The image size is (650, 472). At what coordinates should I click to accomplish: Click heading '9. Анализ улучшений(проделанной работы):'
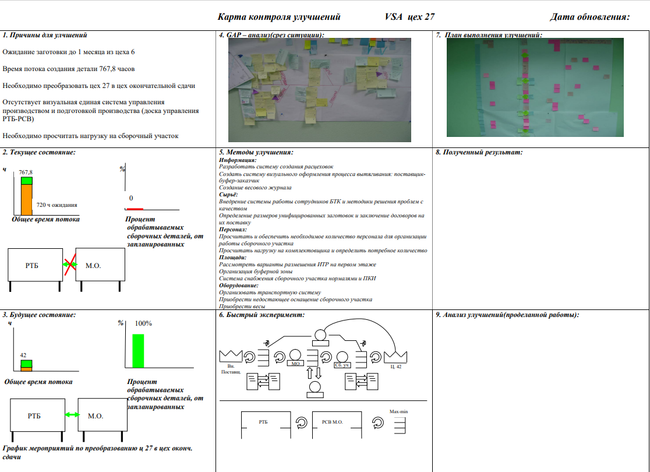click(x=507, y=315)
